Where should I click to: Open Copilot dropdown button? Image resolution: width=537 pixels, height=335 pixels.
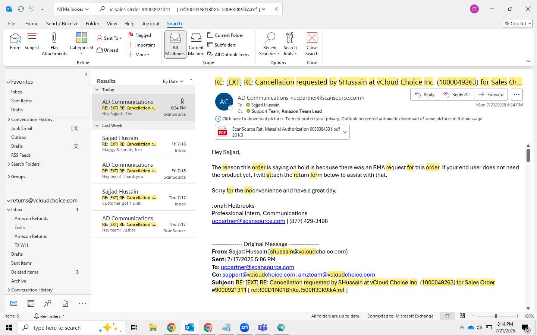(518, 23)
